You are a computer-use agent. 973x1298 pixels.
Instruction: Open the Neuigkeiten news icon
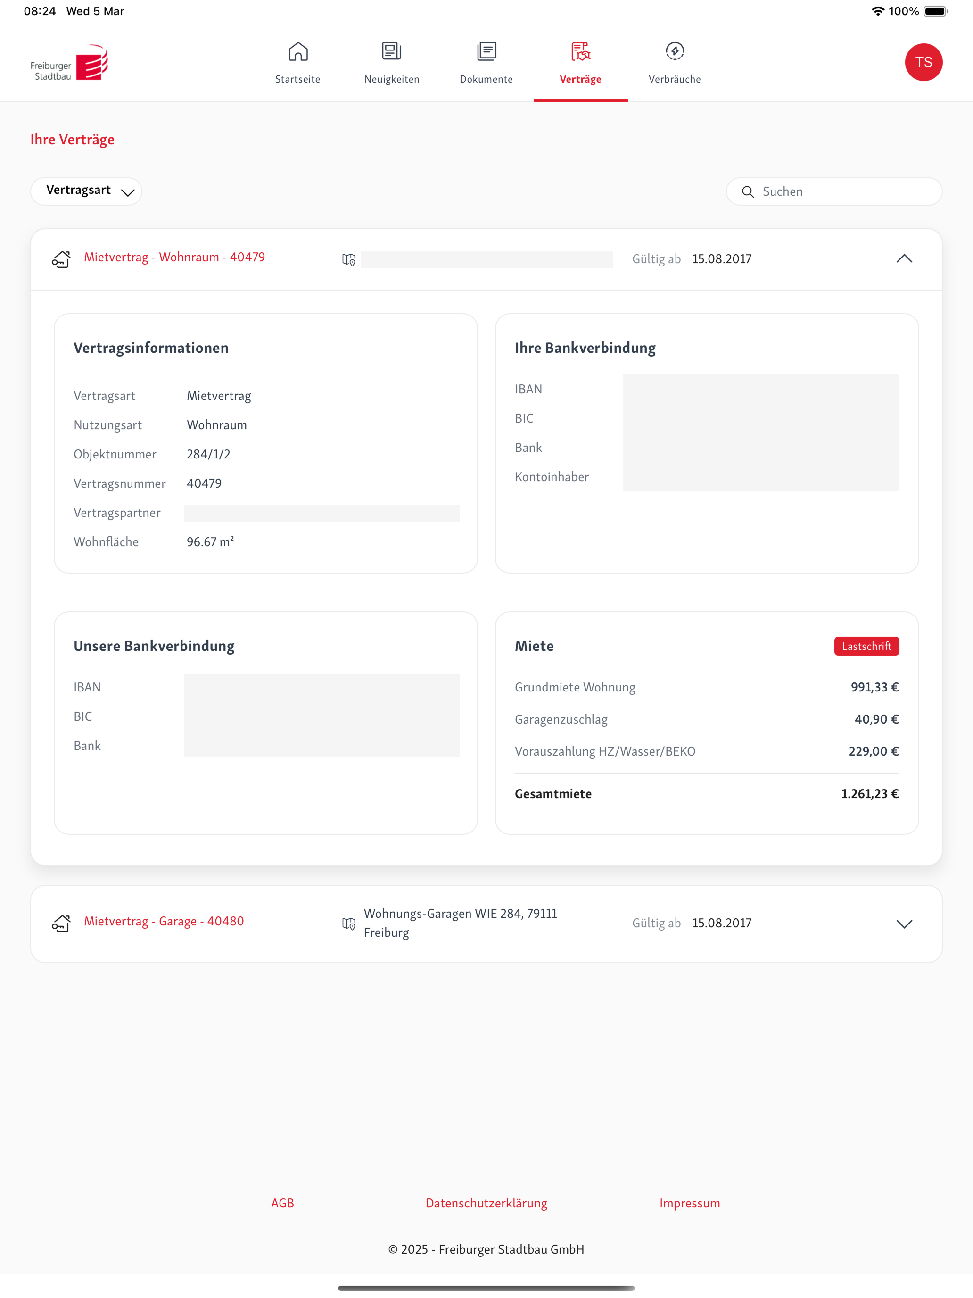tap(392, 51)
